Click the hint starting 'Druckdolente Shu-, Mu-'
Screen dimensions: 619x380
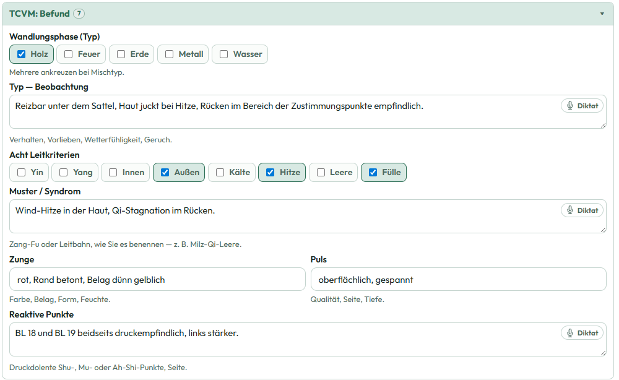pyautogui.click(x=98, y=368)
